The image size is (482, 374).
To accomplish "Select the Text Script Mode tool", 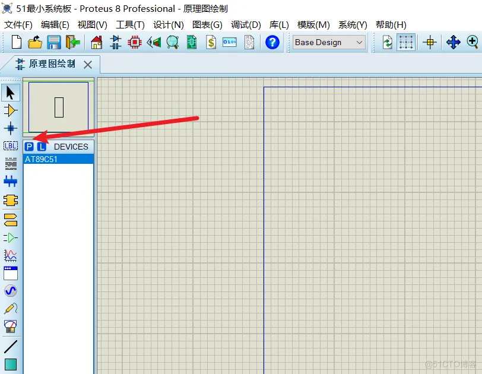I will click(x=11, y=164).
